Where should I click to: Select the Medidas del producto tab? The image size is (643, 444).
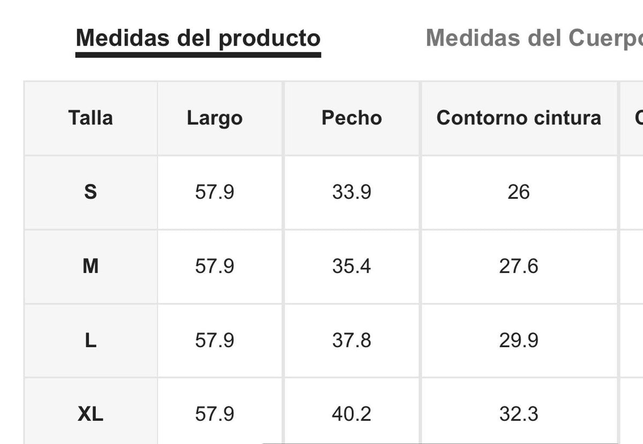pos(198,39)
